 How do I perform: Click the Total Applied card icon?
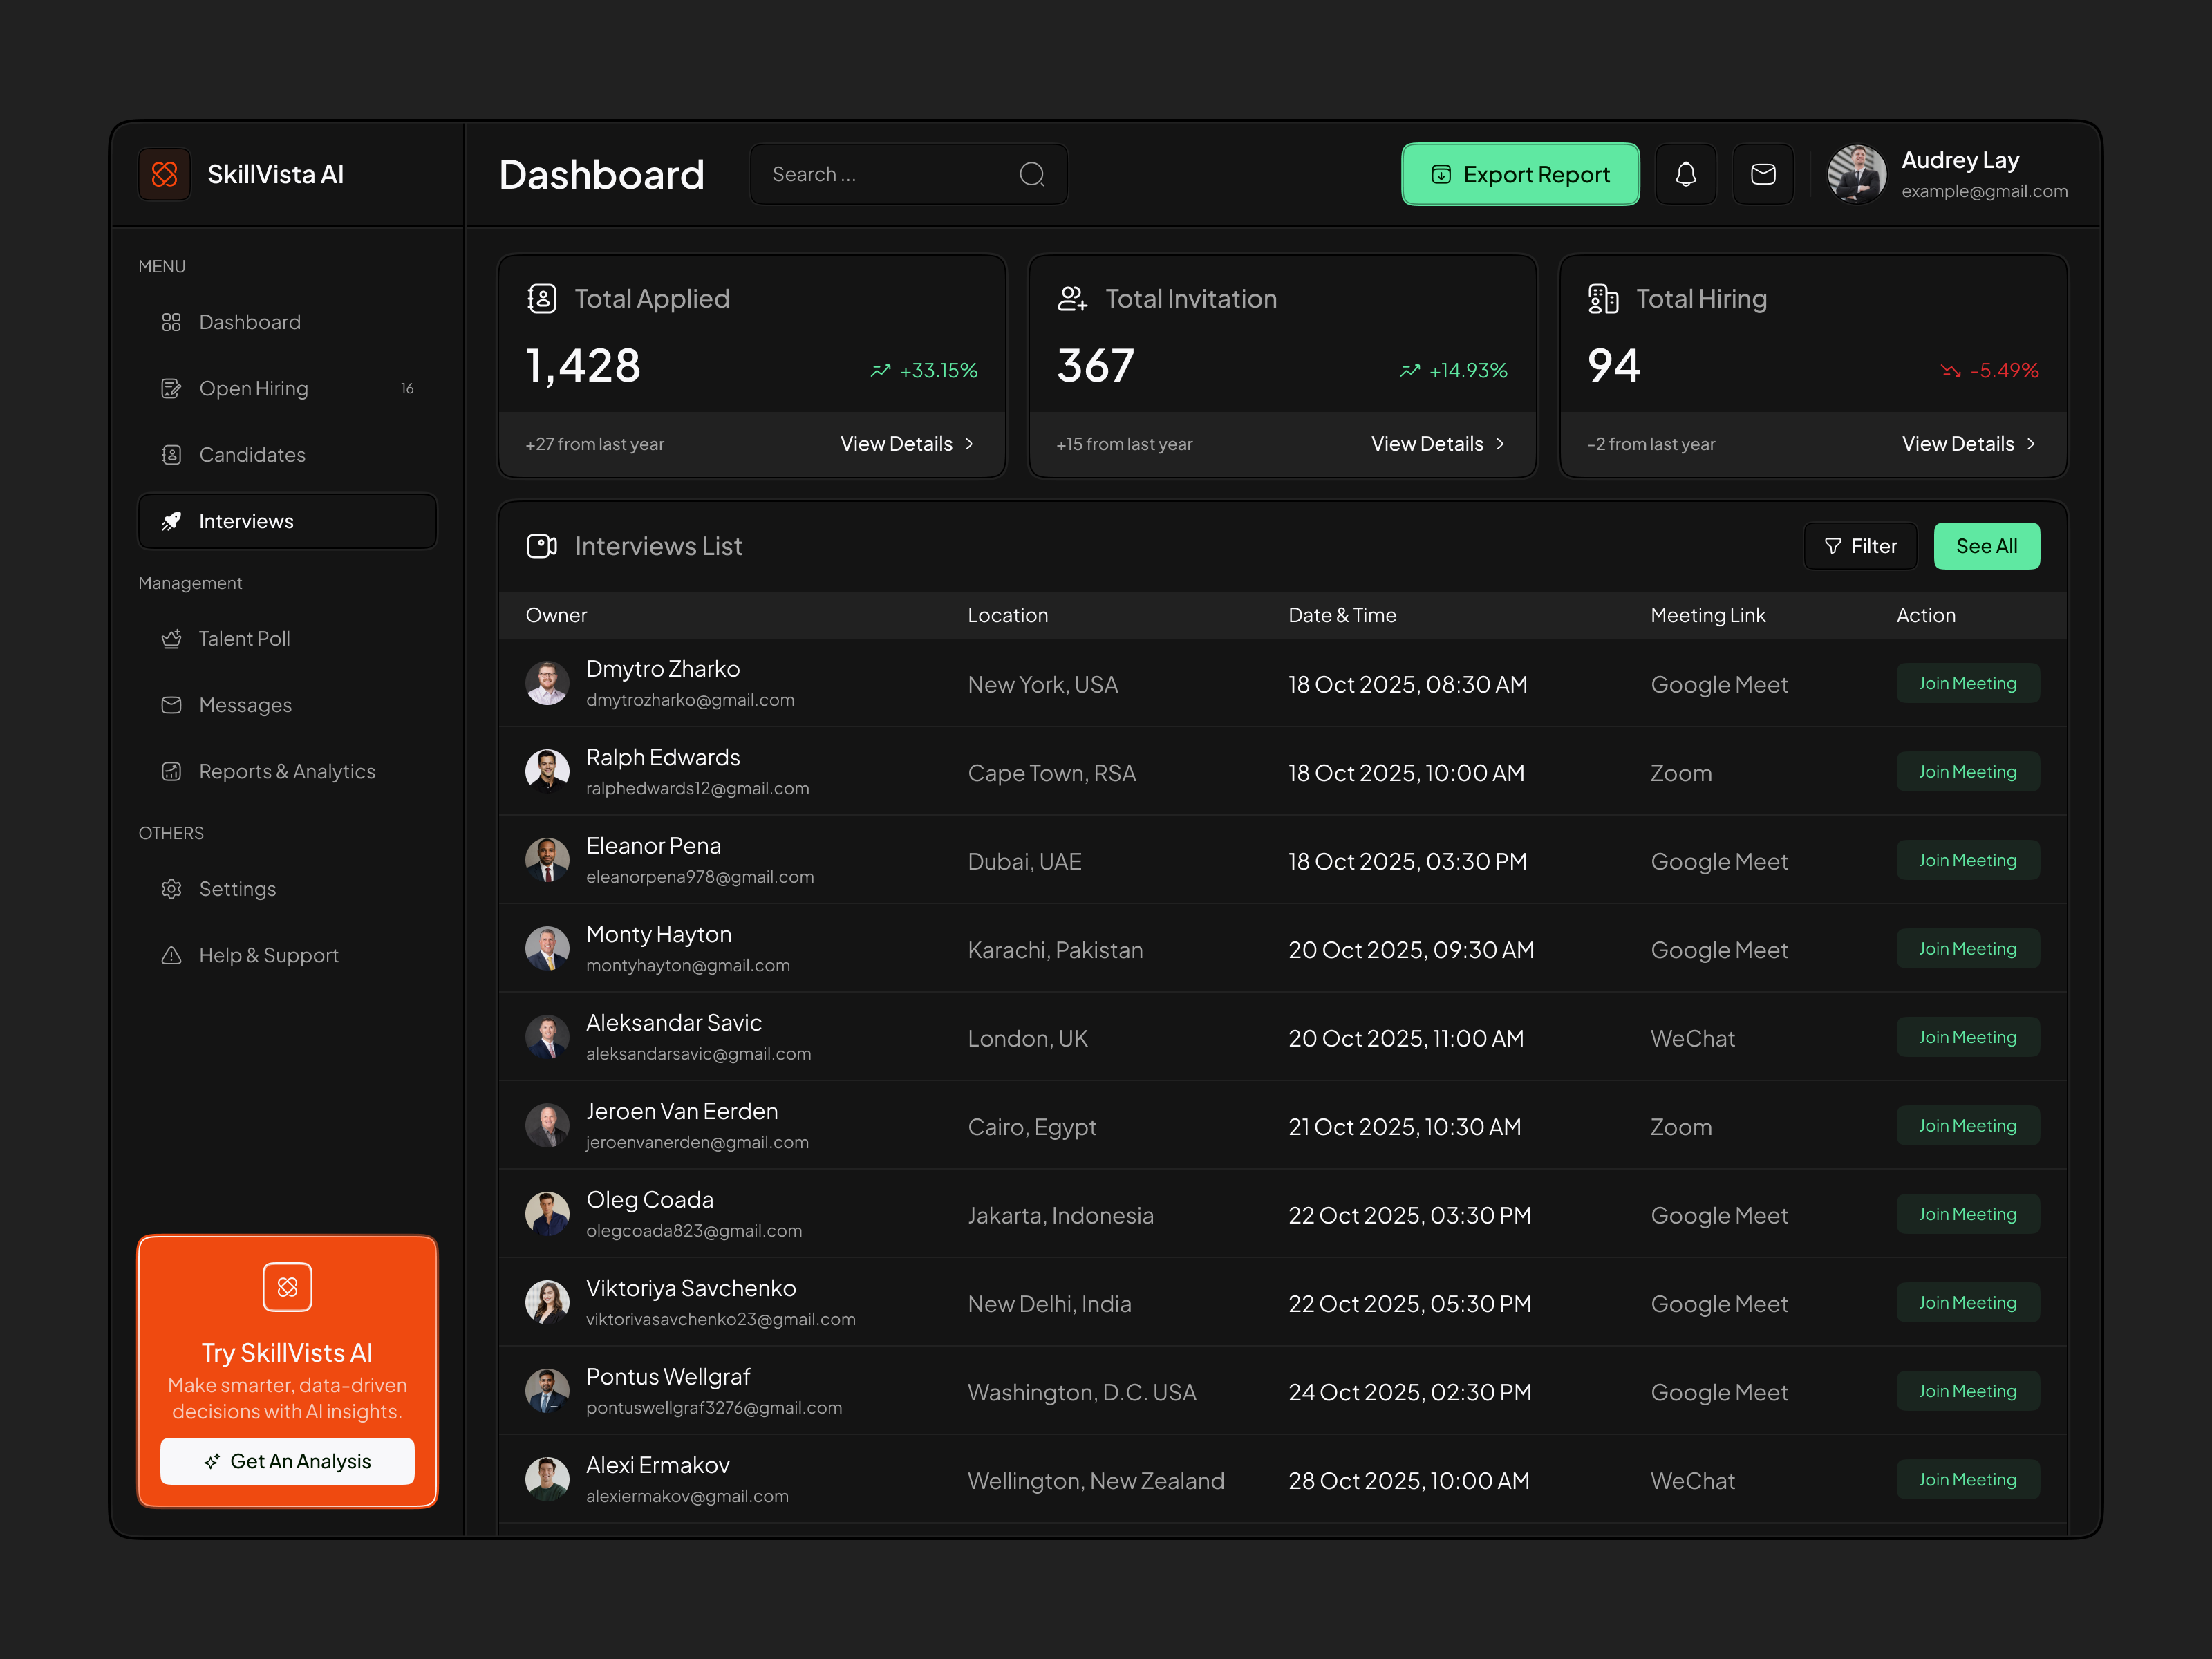pos(541,298)
